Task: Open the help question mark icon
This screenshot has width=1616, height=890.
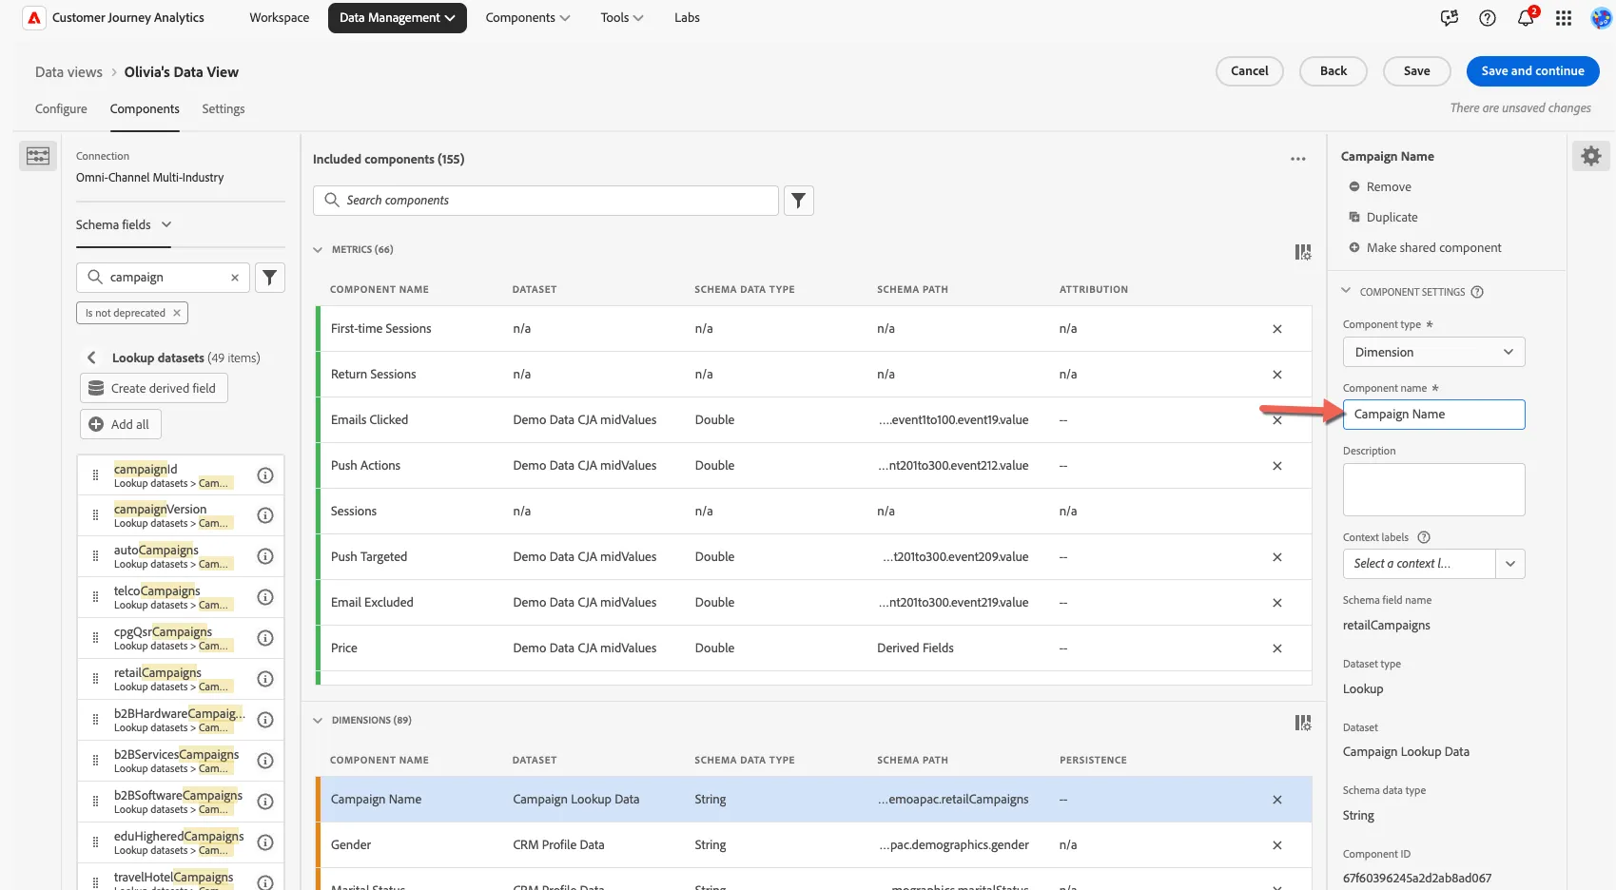Action: click(1488, 18)
